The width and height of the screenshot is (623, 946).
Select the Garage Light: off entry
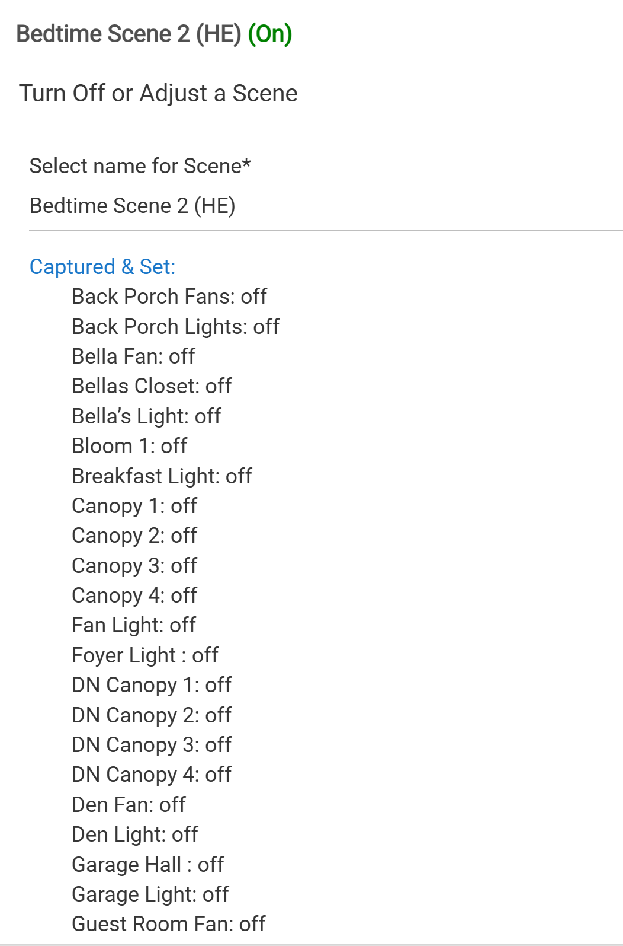point(150,894)
